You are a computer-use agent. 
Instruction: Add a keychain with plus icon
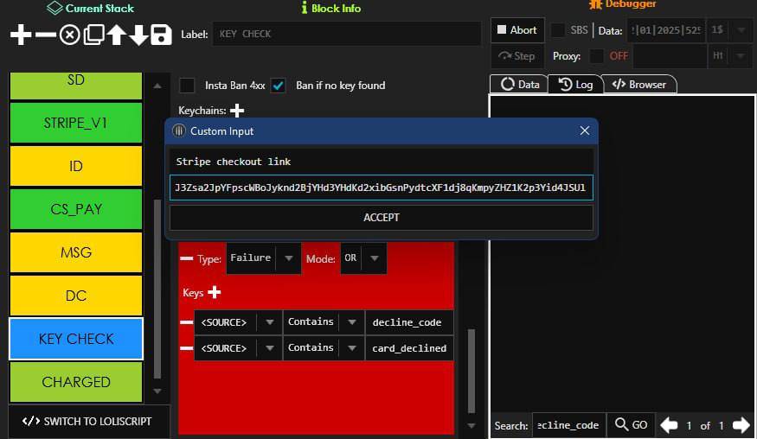[237, 111]
